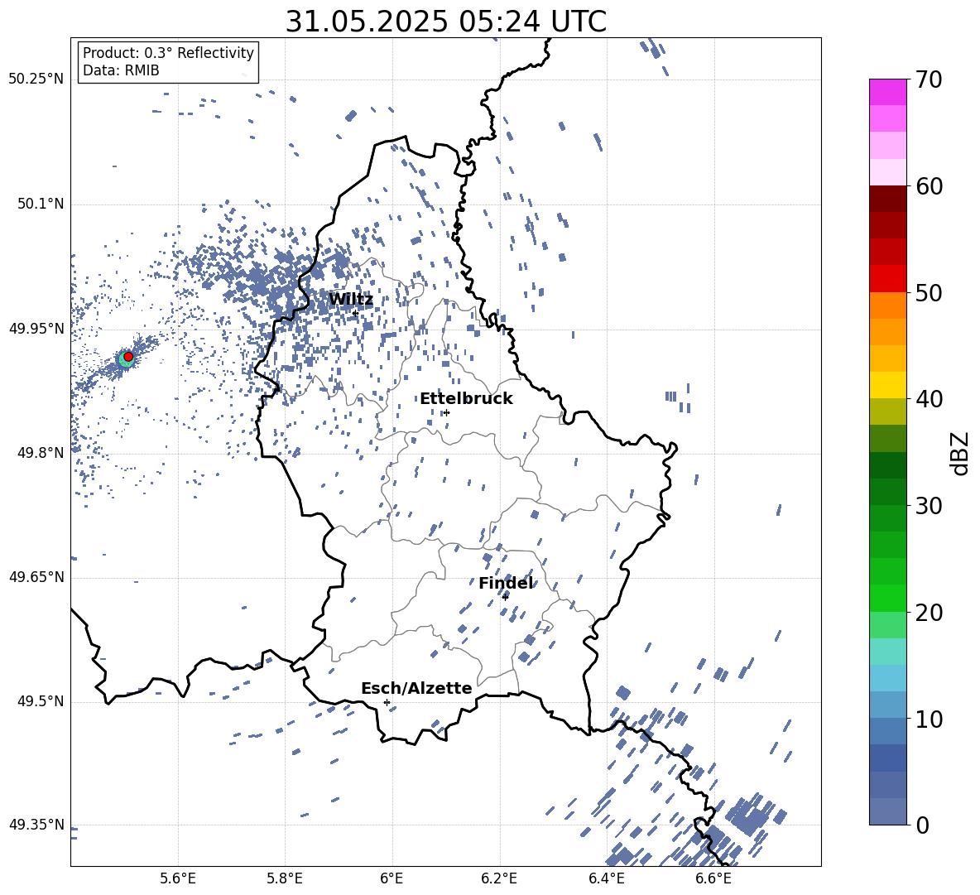Click the 50 colorbar tick label

pos(928,293)
